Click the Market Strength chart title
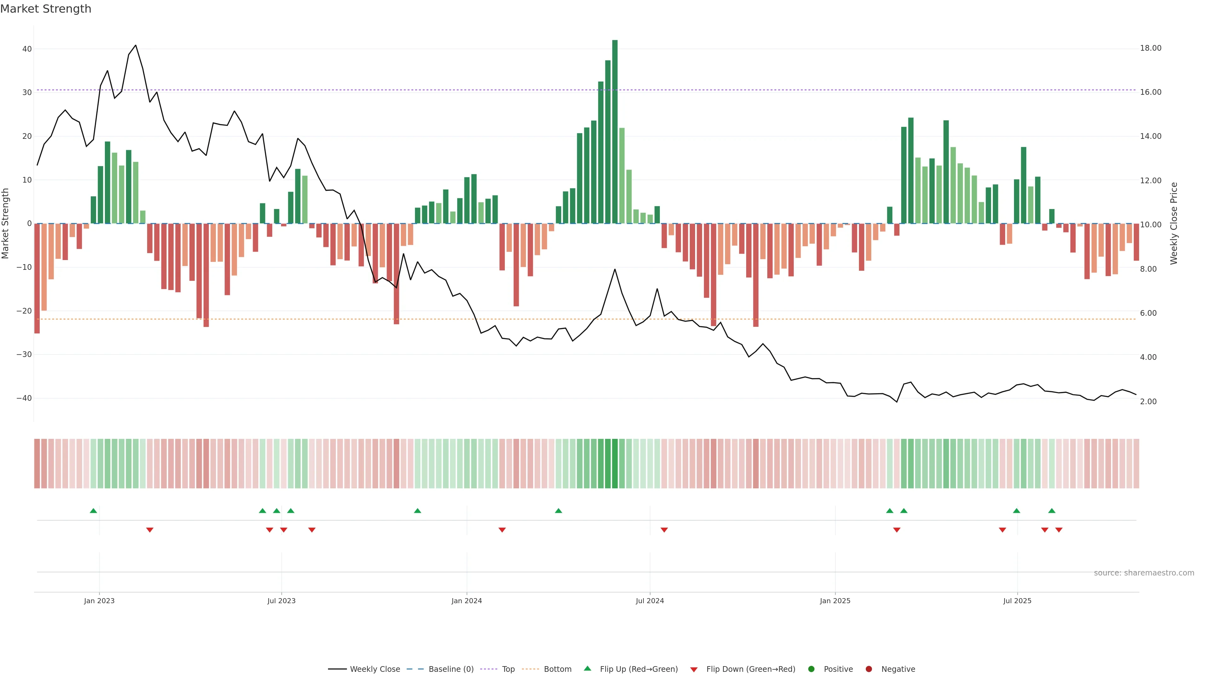 pyautogui.click(x=46, y=9)
